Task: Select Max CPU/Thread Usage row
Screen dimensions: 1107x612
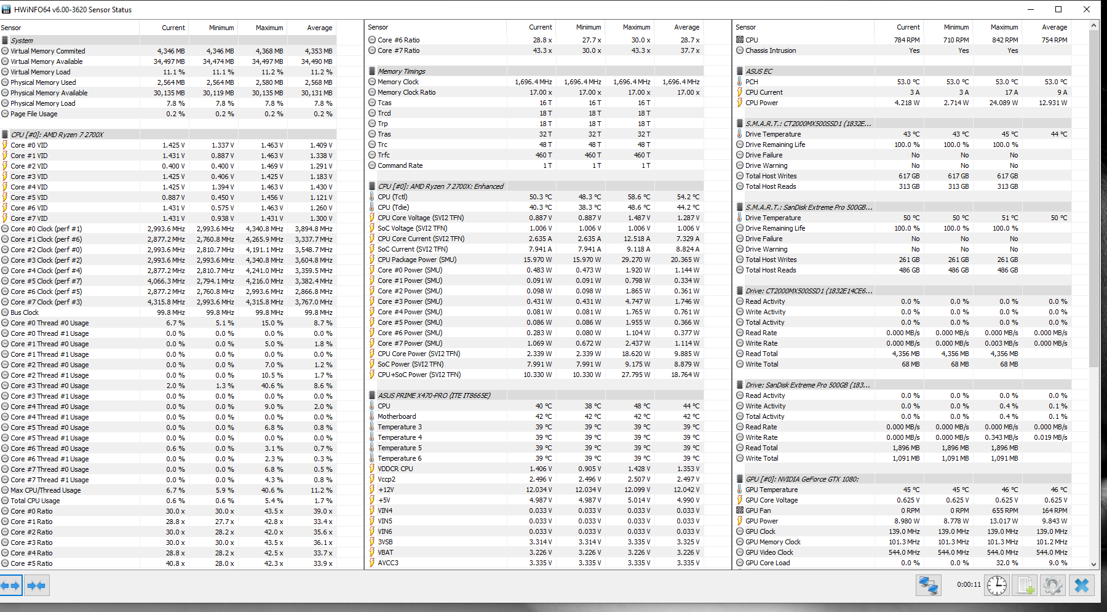Action: [x=168, y=490]
